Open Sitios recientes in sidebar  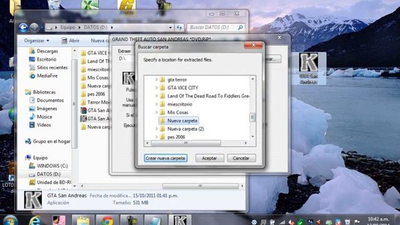(49, 67)
